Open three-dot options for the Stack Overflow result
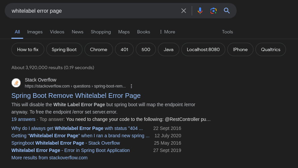The width and height of the screenshot is (298, 168). point(131,86)
